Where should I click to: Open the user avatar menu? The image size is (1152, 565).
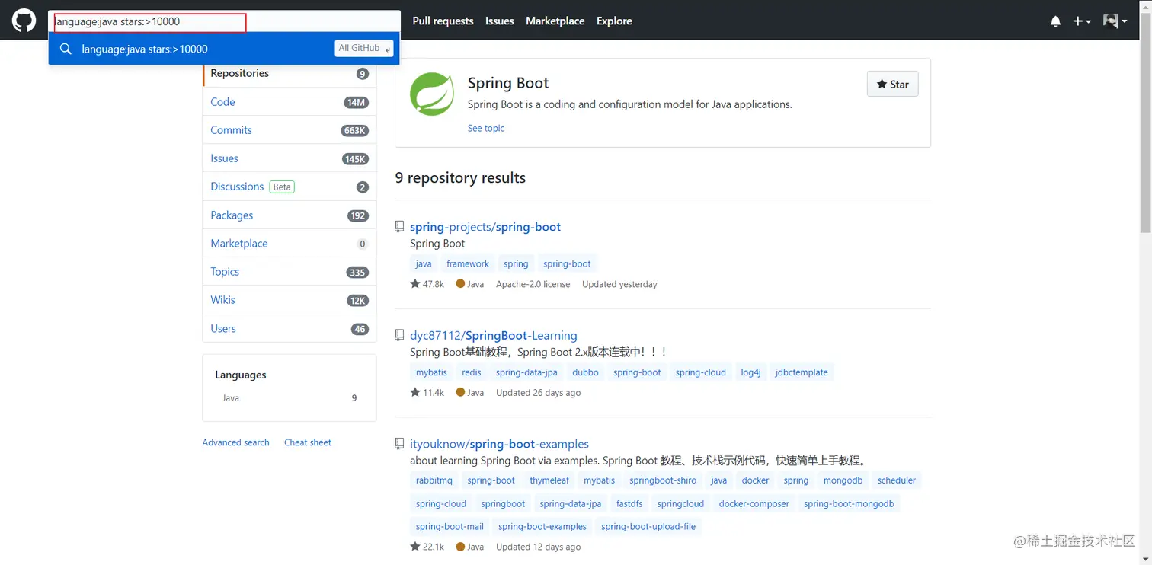click(x=1115, y=21)
